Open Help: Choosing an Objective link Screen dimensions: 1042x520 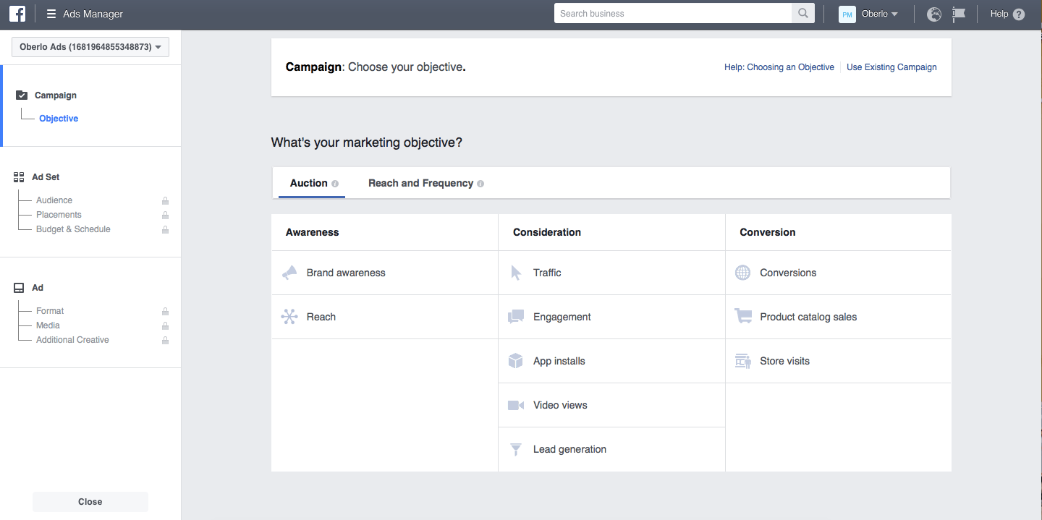[x=779, y=67]
